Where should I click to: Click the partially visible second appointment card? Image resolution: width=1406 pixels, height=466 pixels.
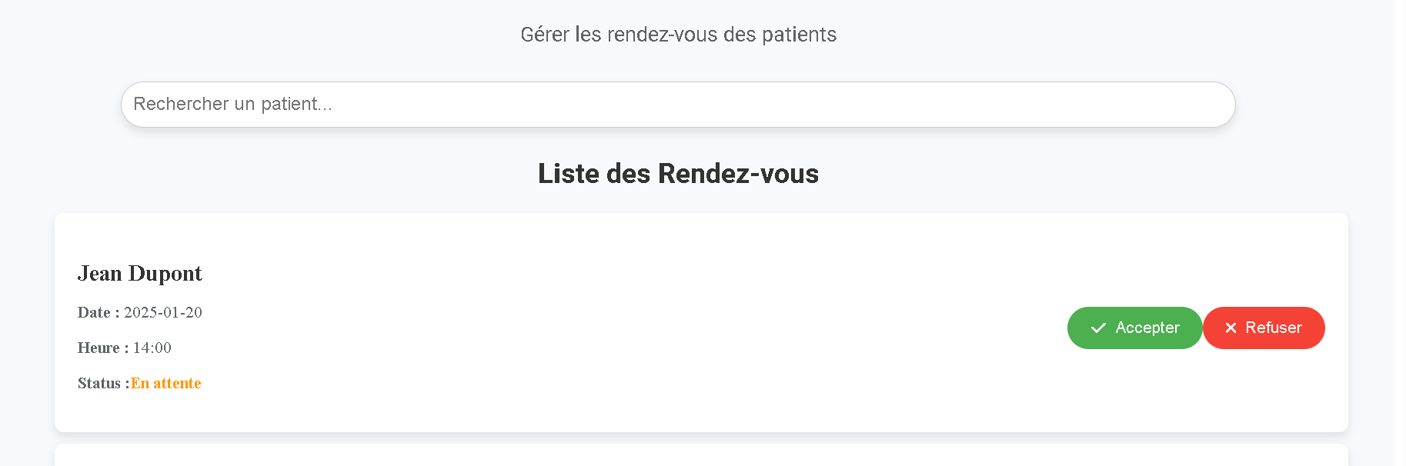tap(701, 455)
